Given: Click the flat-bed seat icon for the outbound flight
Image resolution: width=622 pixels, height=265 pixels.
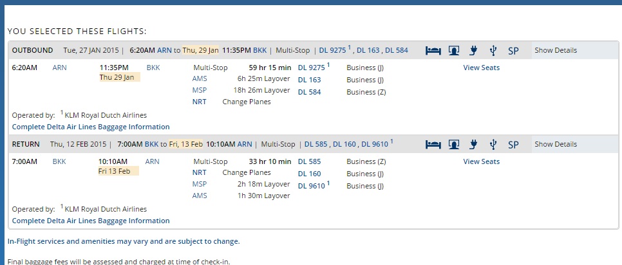Looking at the screenshot, I should (433, 50).
